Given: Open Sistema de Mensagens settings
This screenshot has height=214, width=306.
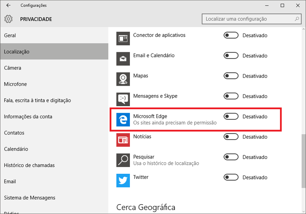Looking at the screenshot, I should [x=54, y=198].
